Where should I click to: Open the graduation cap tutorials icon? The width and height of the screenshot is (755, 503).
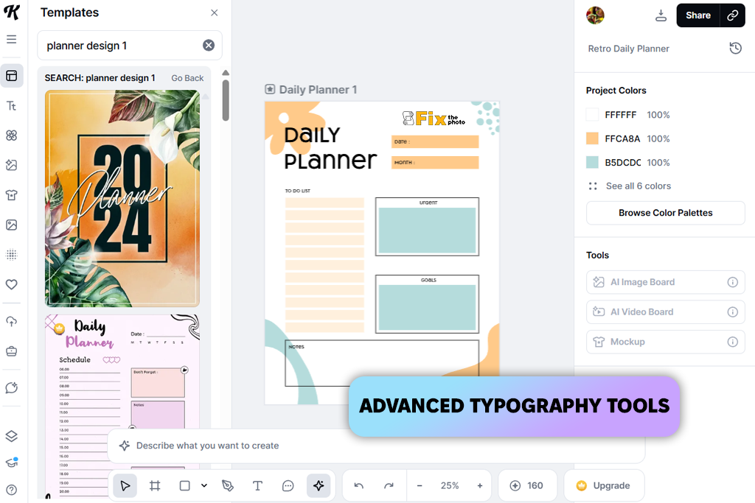[12, 462]
